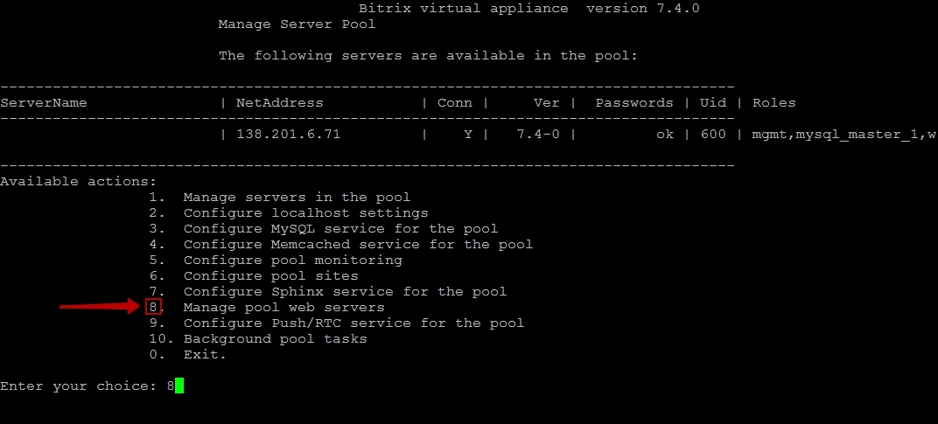The image size is (938, 424).
Task: Click the 'ServerName' column header
Action: [44, 103]
